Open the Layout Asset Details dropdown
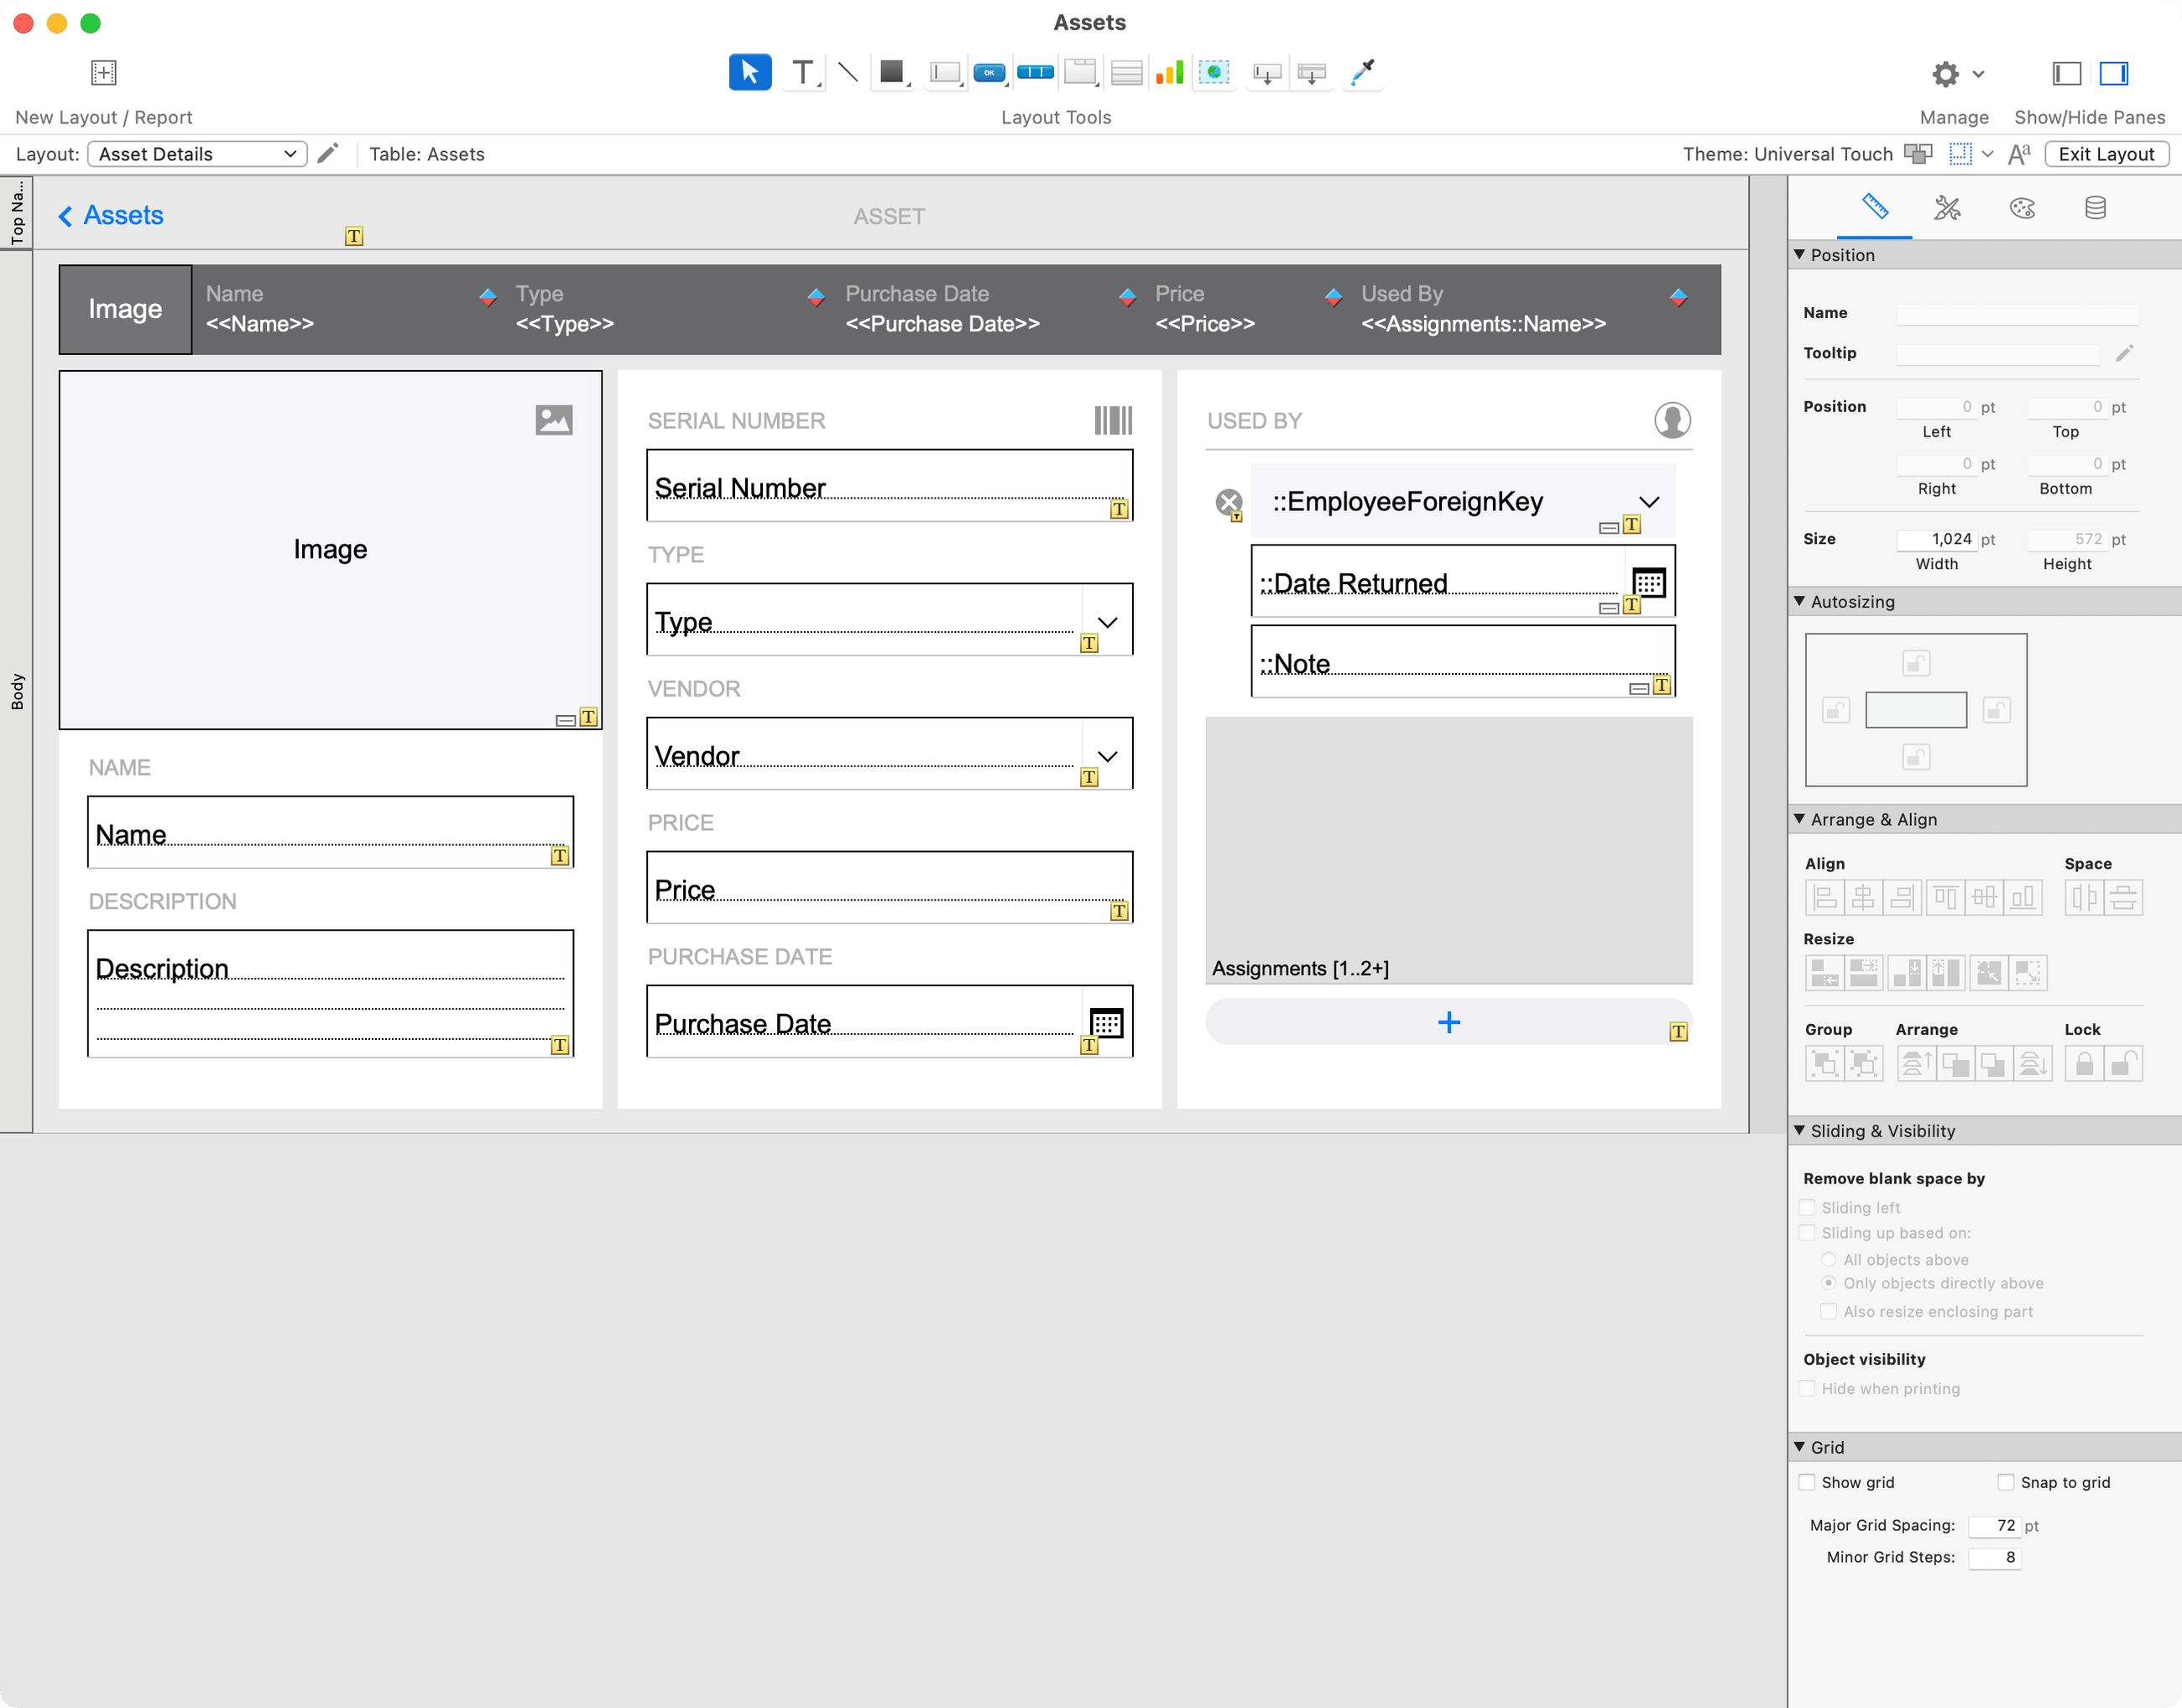 click(x=196, y=153)
